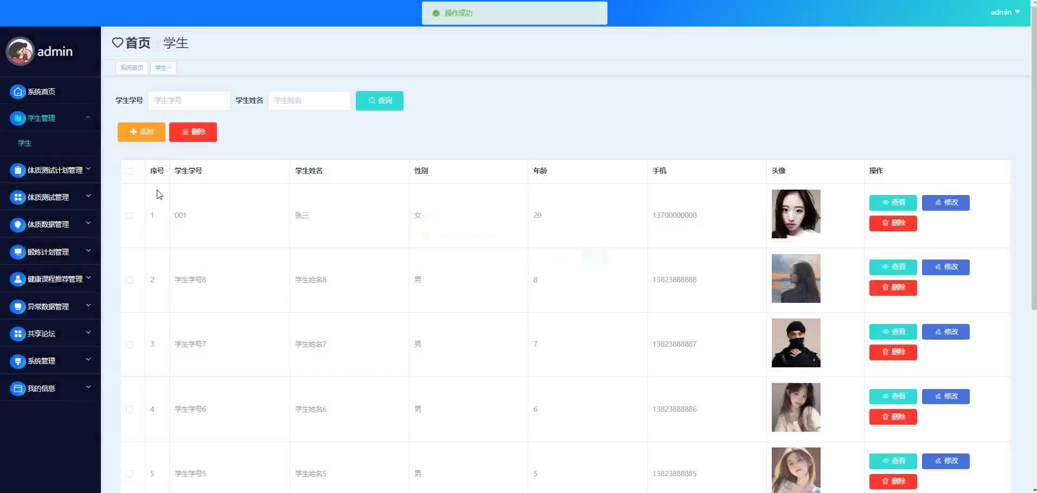The image size is (1037, 493).
Task: Expand the 我的信息 chevron
Action: [x=88, y=387]
